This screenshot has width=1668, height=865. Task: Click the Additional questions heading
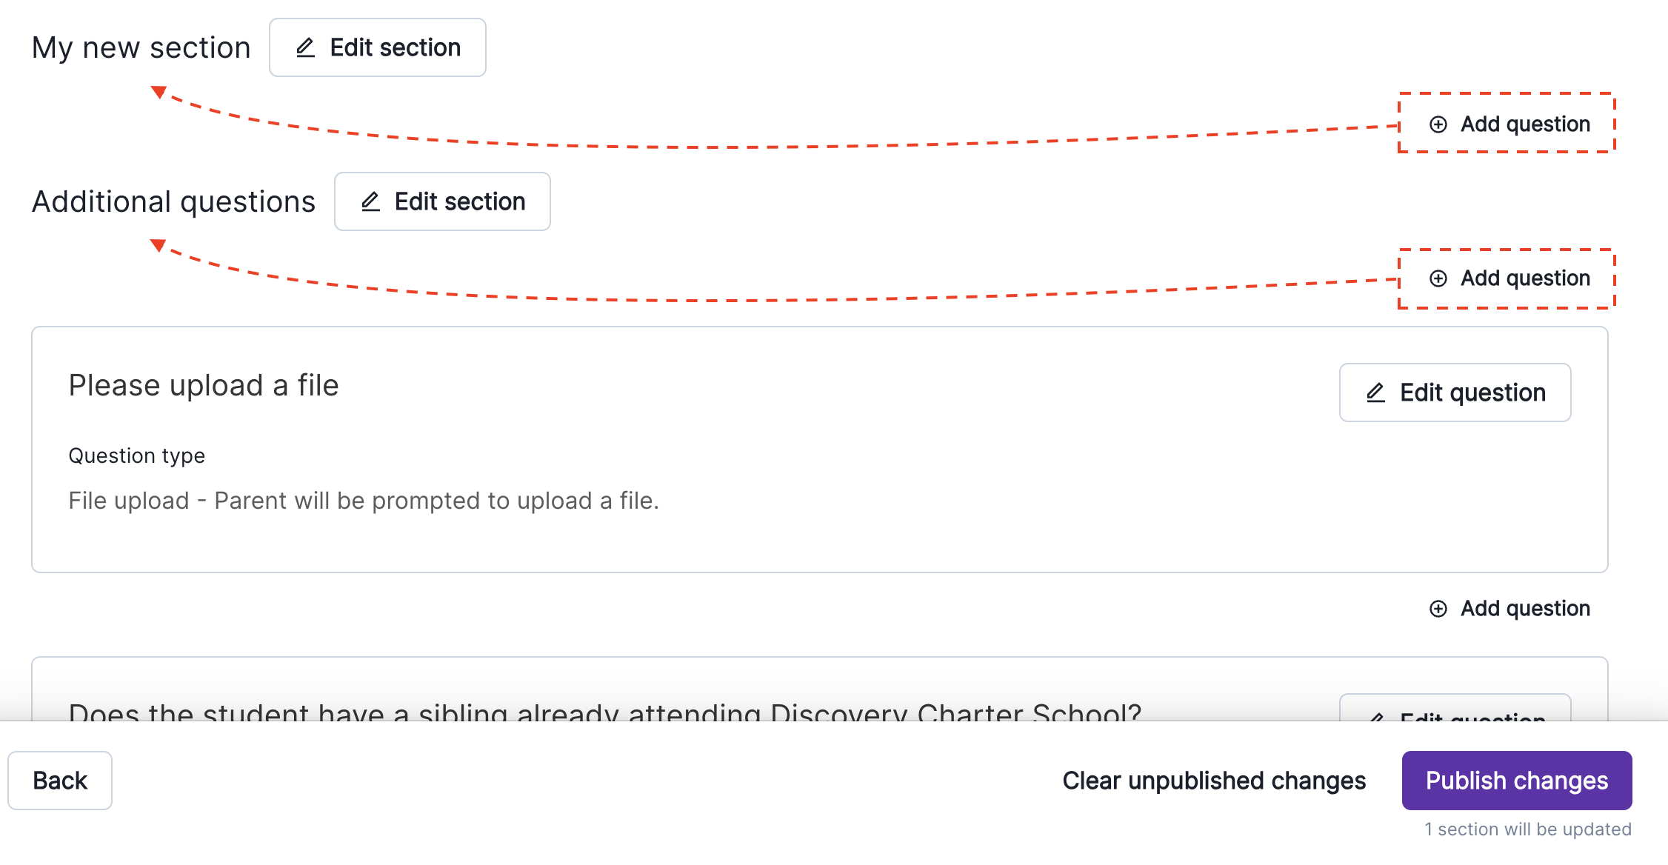(x=173, y=201)
